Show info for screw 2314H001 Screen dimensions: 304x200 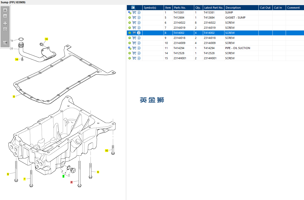(139, 58)
